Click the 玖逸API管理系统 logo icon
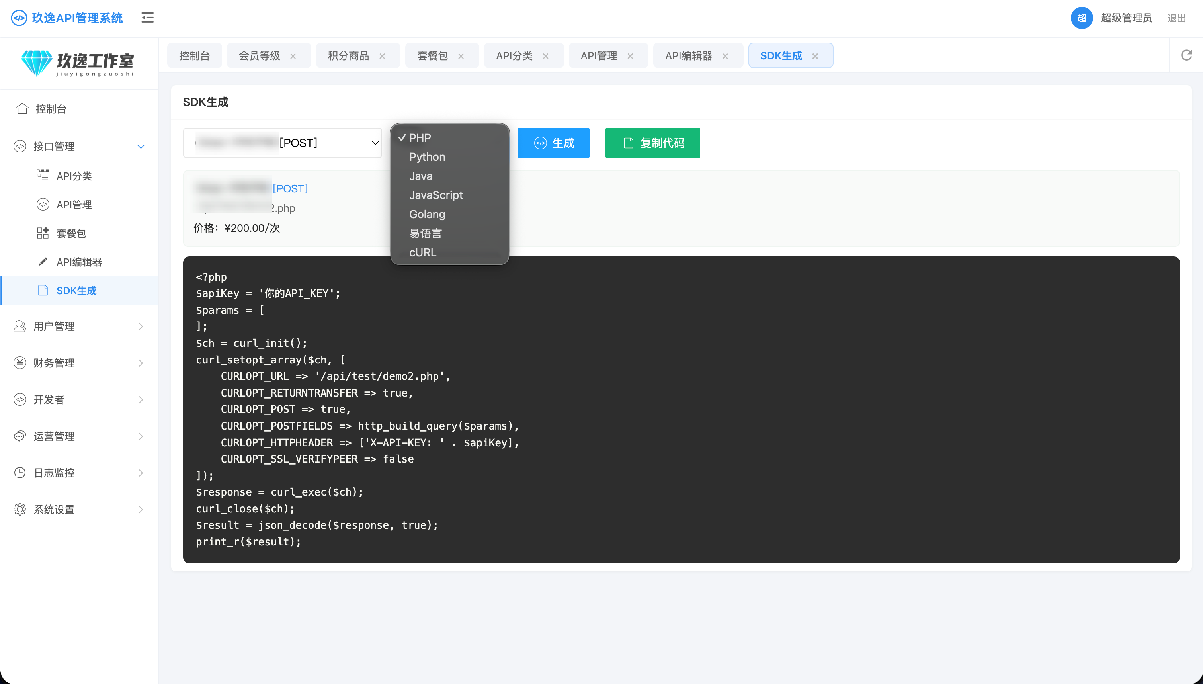Screen dimensions: 1203x684 tap(19, 18)
